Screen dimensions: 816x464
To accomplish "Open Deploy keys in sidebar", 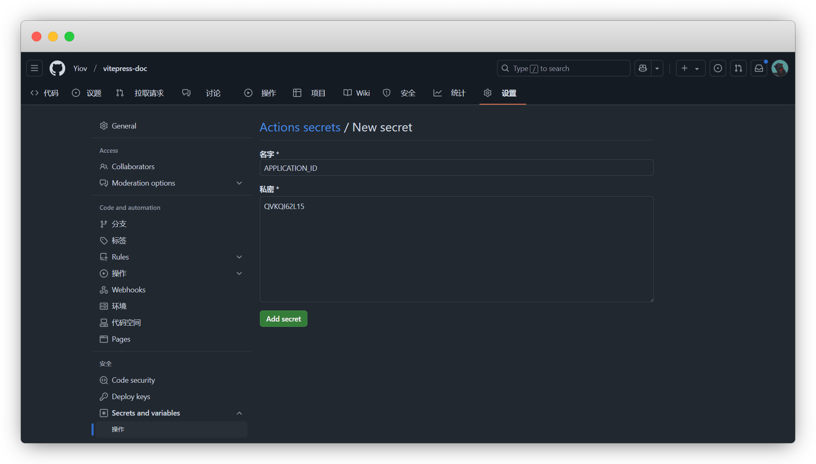I will (131, 397).
